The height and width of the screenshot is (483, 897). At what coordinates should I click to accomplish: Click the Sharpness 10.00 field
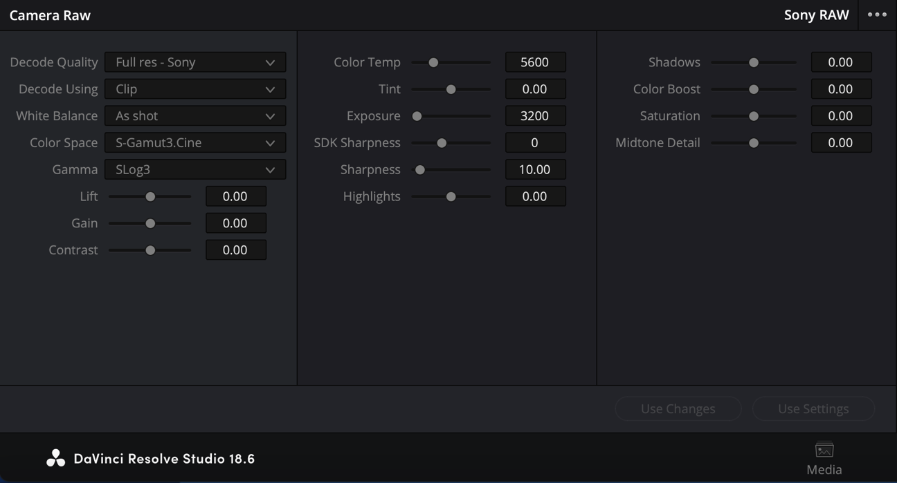[536, 170]
